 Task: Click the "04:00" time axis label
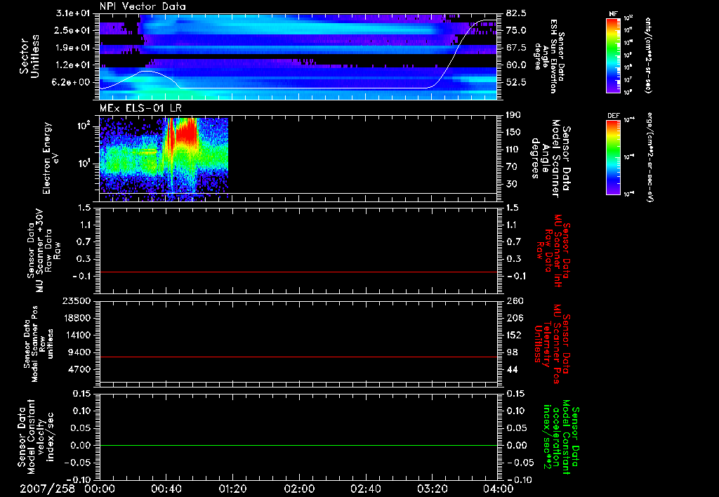point(499,489)
